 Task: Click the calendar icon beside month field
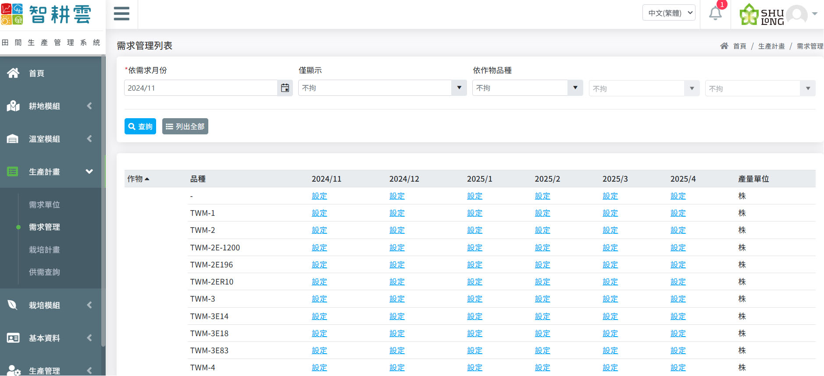[x=285, y=88]
